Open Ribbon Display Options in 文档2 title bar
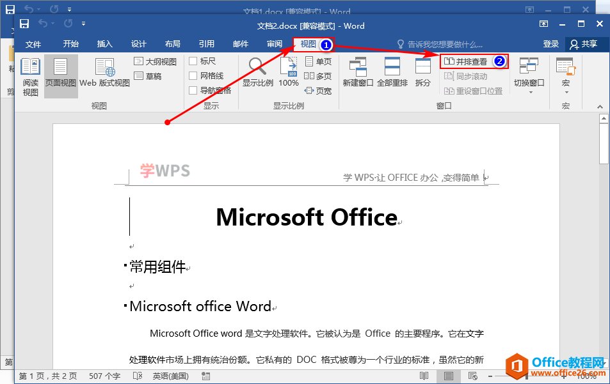The height and width of the screenshot is (384, 610). (x=543, y=24)
